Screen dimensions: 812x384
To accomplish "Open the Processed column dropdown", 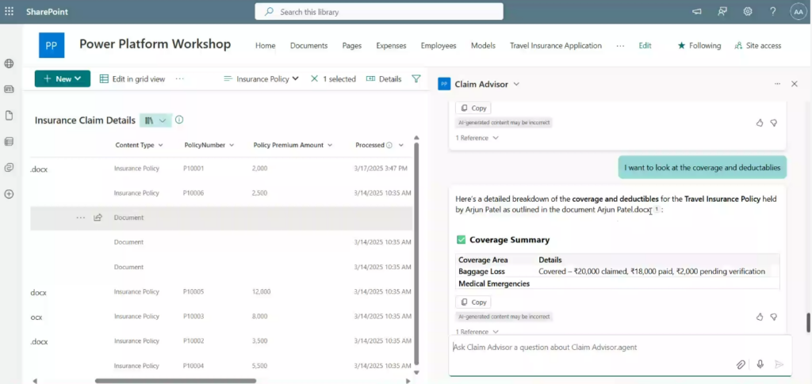I will click(400, 145).
